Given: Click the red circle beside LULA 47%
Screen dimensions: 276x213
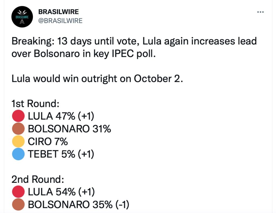Looking at the screenshot, I should 19,116.
